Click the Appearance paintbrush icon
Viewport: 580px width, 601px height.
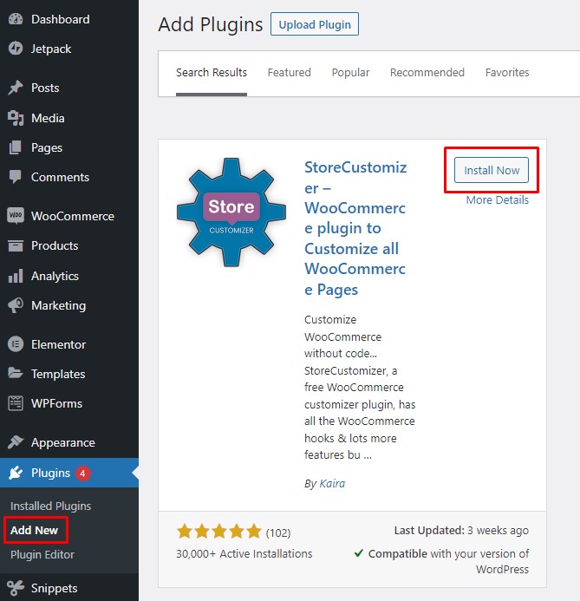coord(16,442)
